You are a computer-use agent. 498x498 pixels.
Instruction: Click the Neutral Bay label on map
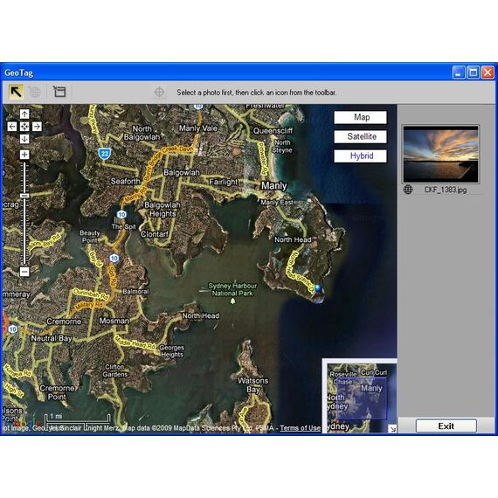click(x=52, y=339)
